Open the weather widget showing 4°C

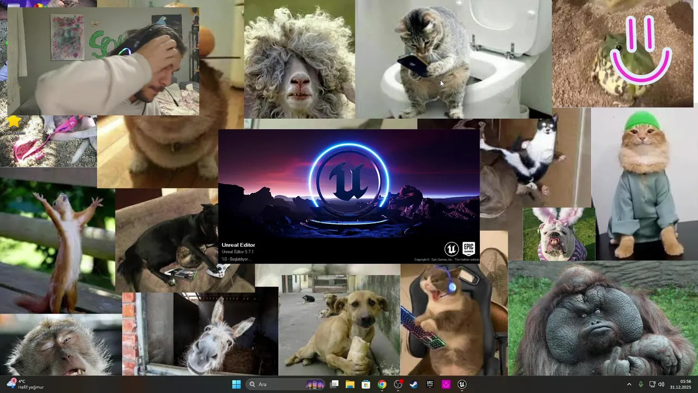click(26, 384)
